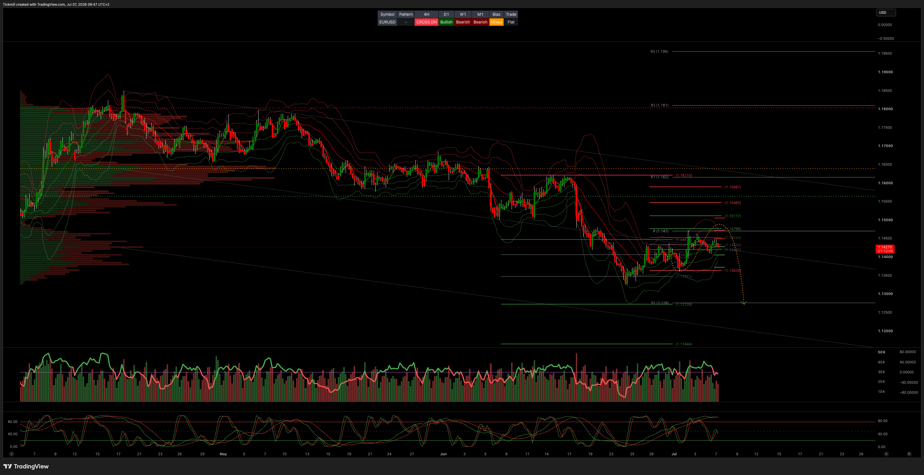
Task: Select the EURUSD symbol cell
Action: [387, 22]
